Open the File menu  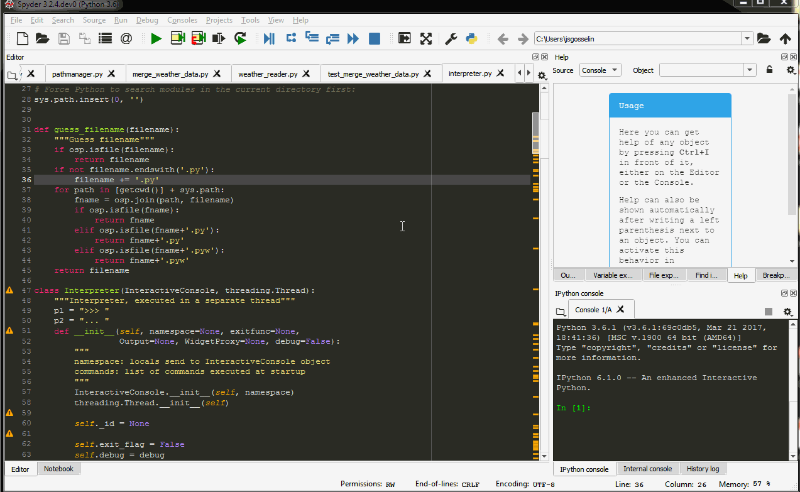16,20
